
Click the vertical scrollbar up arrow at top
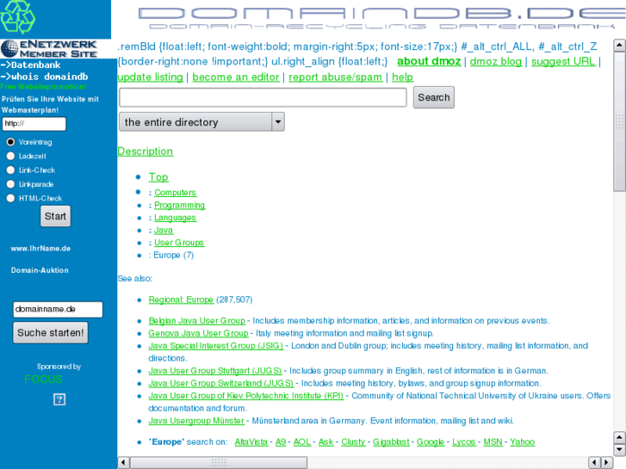tap(619, 45)
